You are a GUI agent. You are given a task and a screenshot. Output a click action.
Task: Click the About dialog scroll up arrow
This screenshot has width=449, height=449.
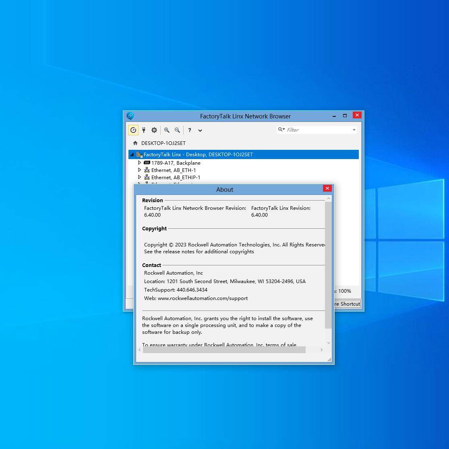[x=329, y=199]
